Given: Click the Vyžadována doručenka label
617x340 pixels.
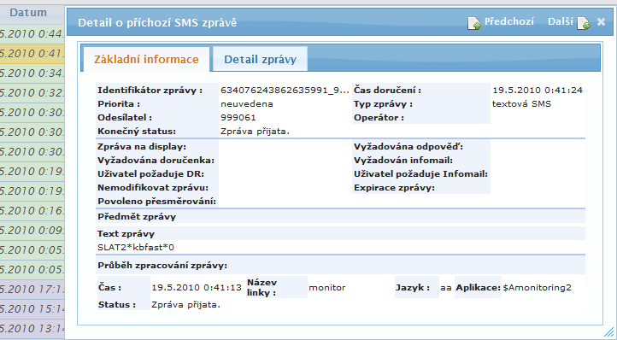Looking at the screenshot, I should pos(156,160).
